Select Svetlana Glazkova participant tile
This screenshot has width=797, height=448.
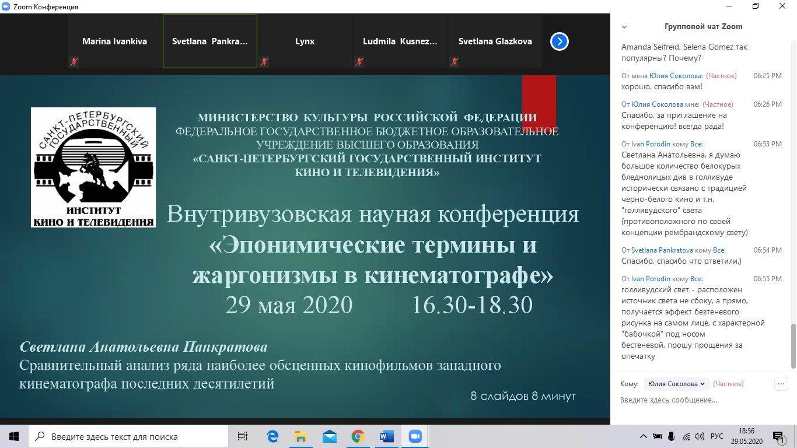point(495,41)
